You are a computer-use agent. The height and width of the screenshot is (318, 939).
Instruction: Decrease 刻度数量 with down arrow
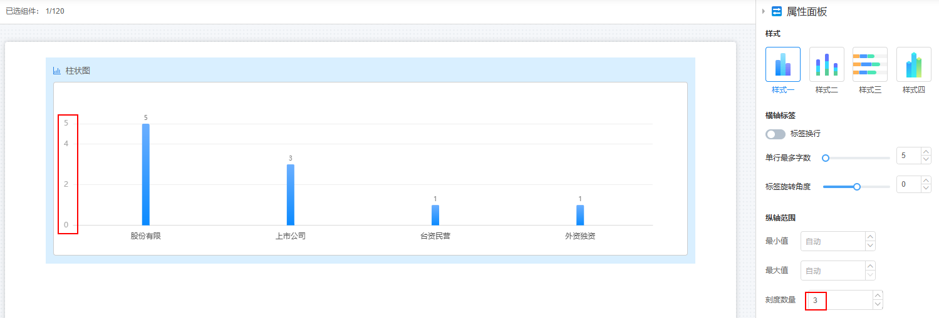tap(878, 304)
